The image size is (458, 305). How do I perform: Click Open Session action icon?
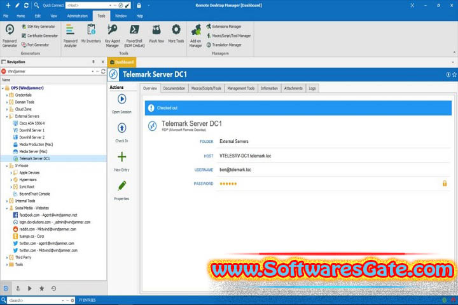(x=121, y=99)
